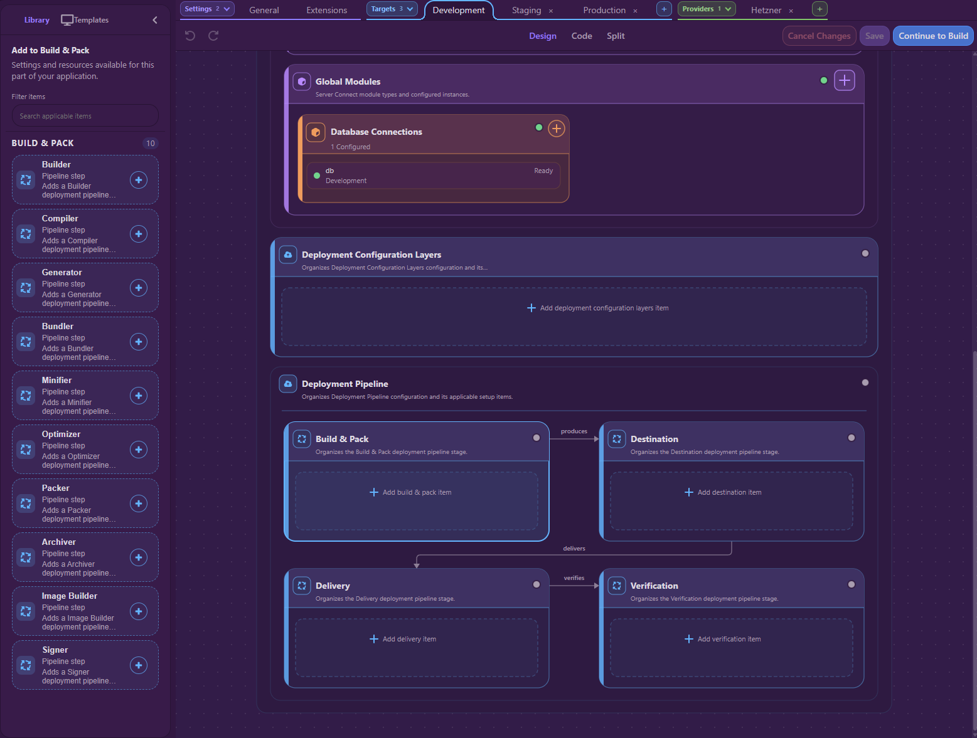Image resolution: width=977 pixels, height=738 pixels.
Task: Collapse the left sidebar panel
Action: pyautogui.click(x=155, y=20)
